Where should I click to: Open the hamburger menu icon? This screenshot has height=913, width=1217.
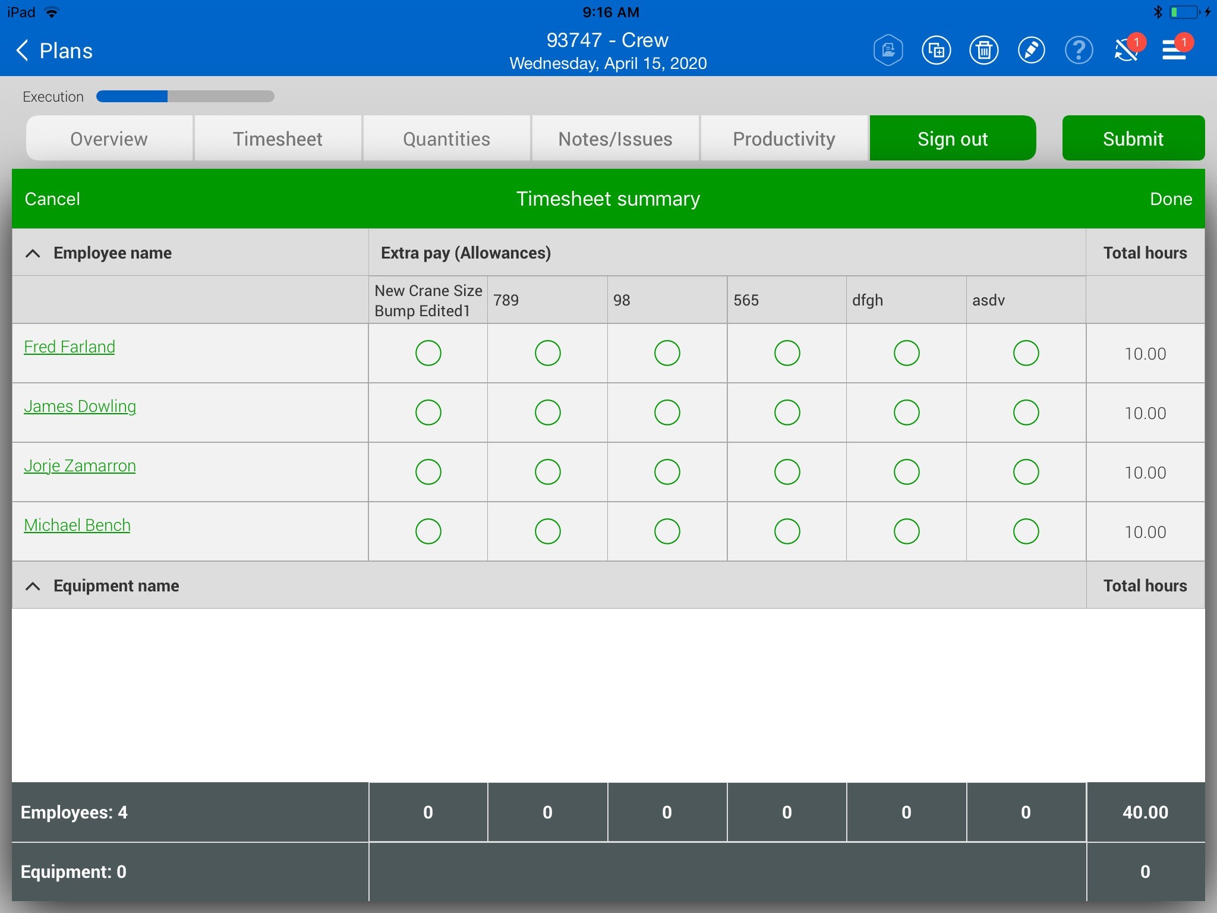1174,50
